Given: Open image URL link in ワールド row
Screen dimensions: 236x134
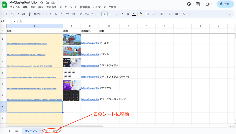Looking at the screenshot, I should point(90,43).
